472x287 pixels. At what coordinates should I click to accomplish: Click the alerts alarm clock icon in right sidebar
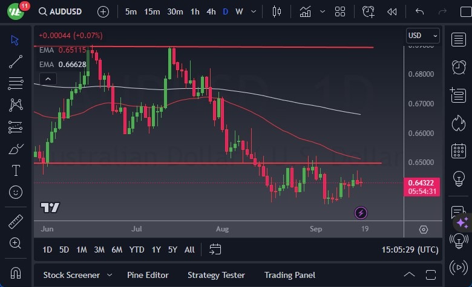(458, 67)
